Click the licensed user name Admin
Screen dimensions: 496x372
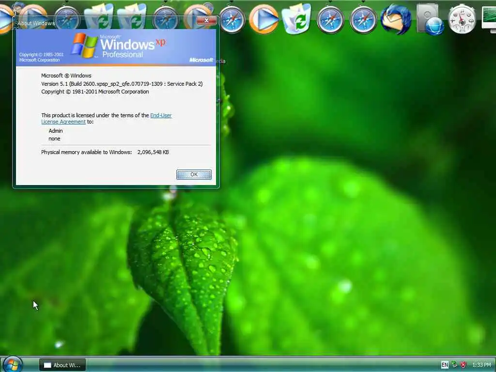point(56,131)
